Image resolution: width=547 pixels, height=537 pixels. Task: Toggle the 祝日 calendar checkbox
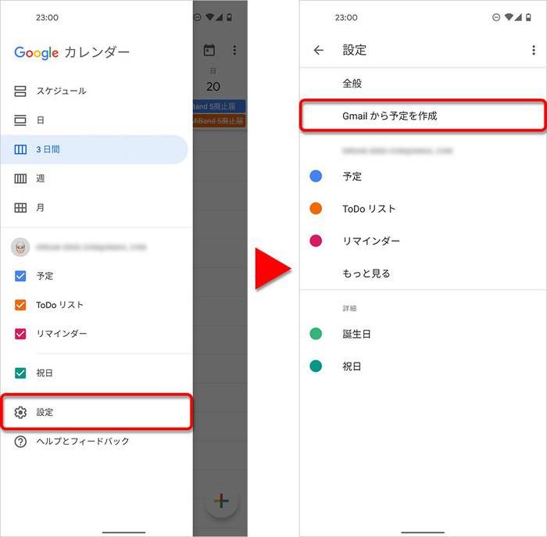20,373
